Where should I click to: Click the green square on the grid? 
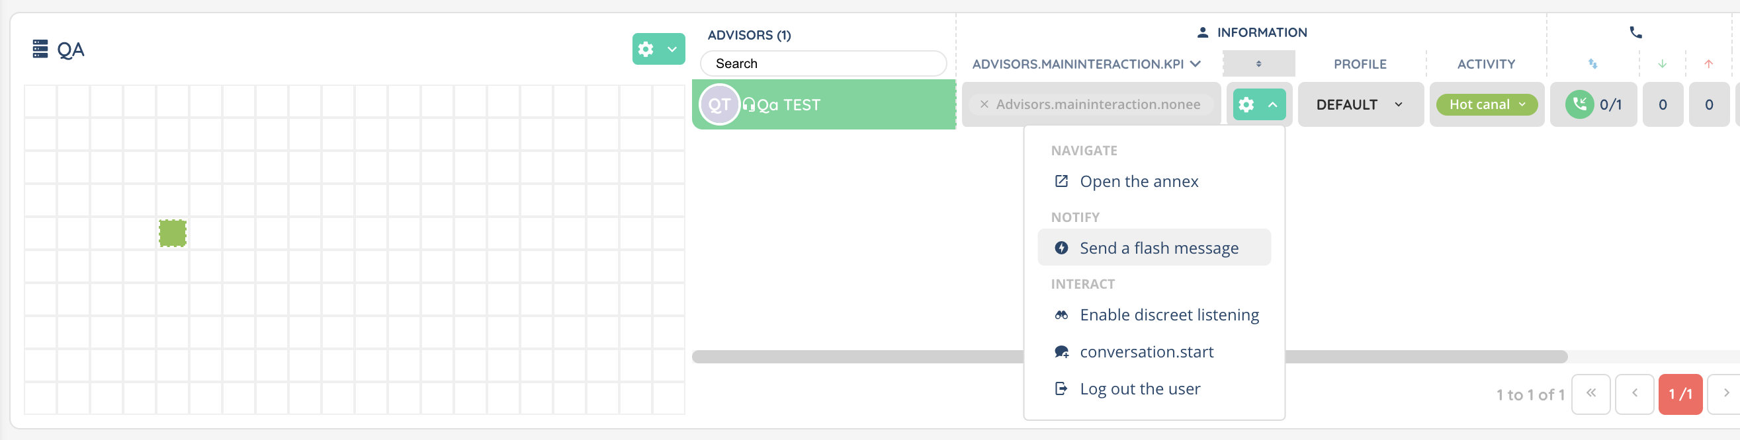tap(172, 233)
